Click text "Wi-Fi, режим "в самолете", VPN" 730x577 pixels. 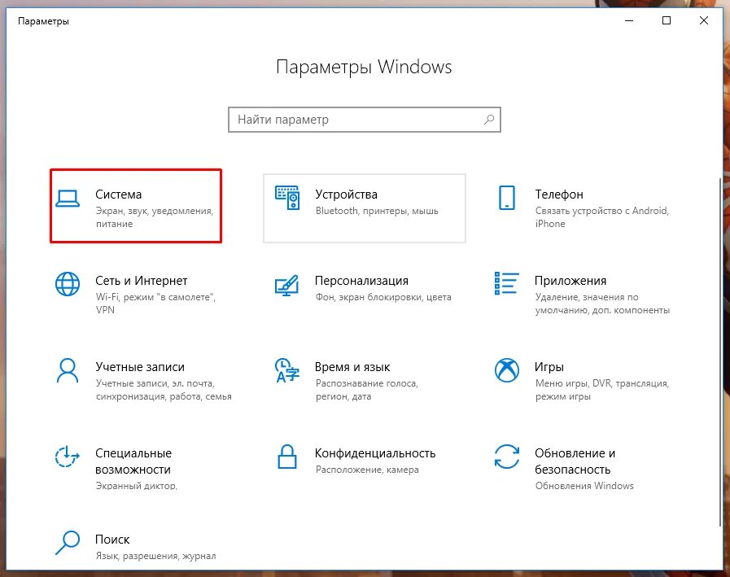click(155, 304)
